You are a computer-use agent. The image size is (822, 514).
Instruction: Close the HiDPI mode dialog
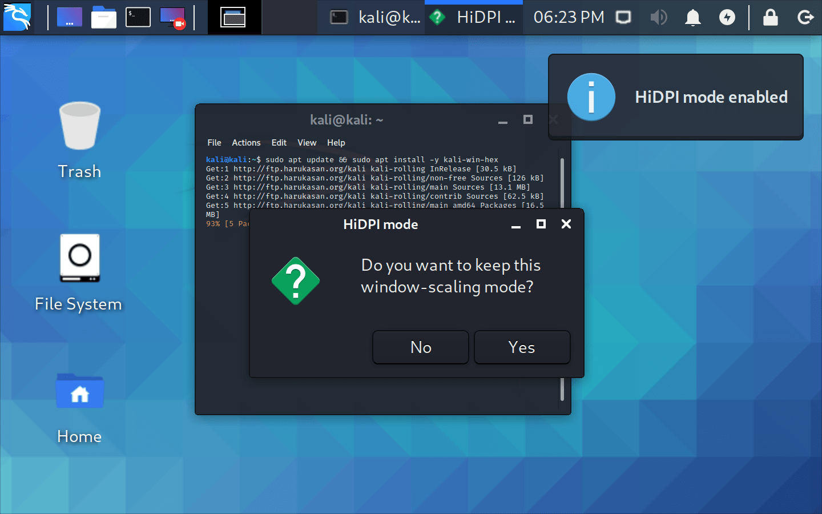tap(566, 224)
